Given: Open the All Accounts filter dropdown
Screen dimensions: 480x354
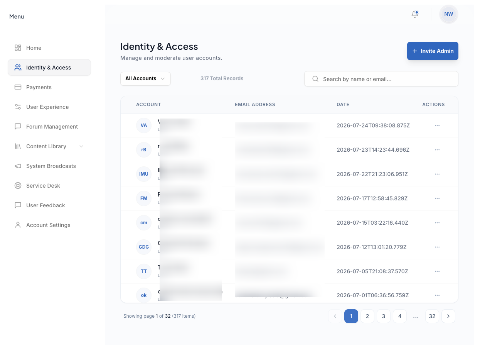Looking at the screenshot, I should tap(145, 79).
